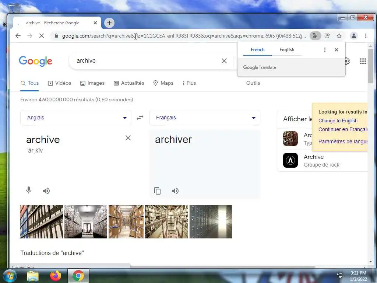The height and width of the screenshot is (283, 377).
Task: Open a new tab with the plus button
Action: [x=109, y=23]
